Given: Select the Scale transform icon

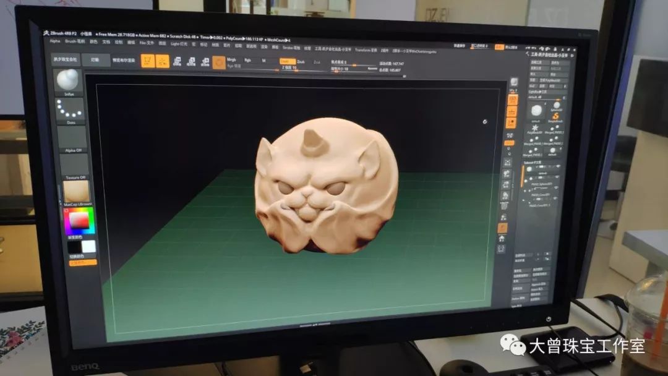Looking at the screenshot, I should coord(191,62).
